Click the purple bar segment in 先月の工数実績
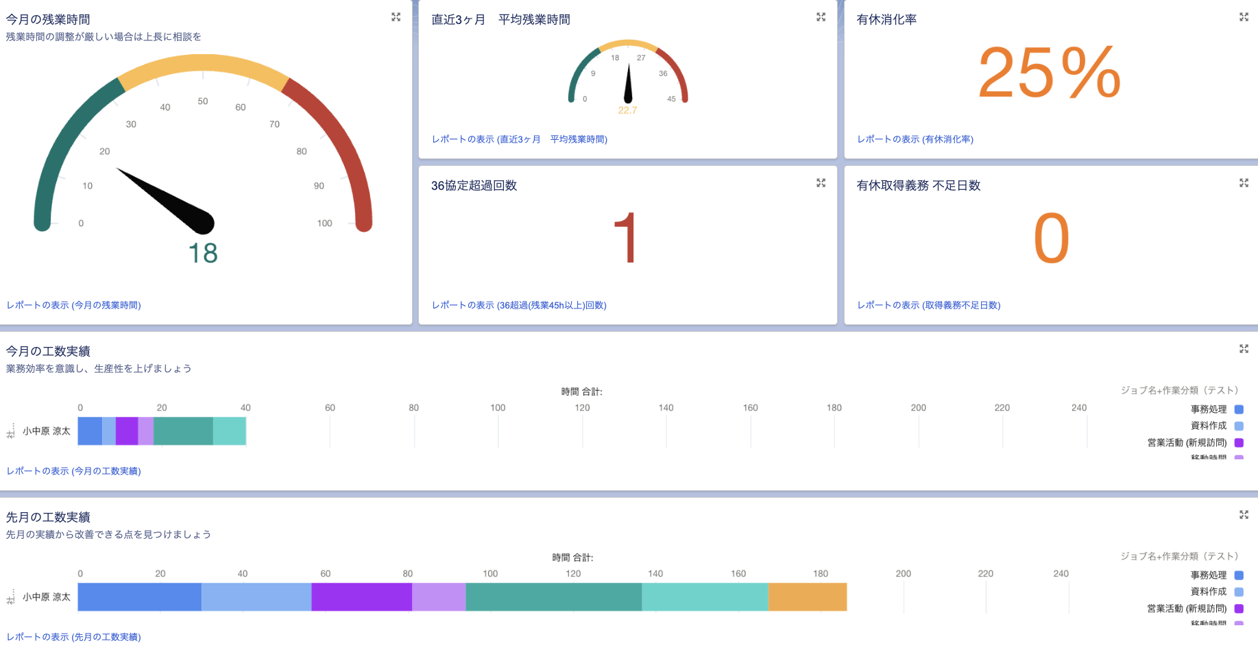Viewport: 1258px width, 652px height. (362, 597)
